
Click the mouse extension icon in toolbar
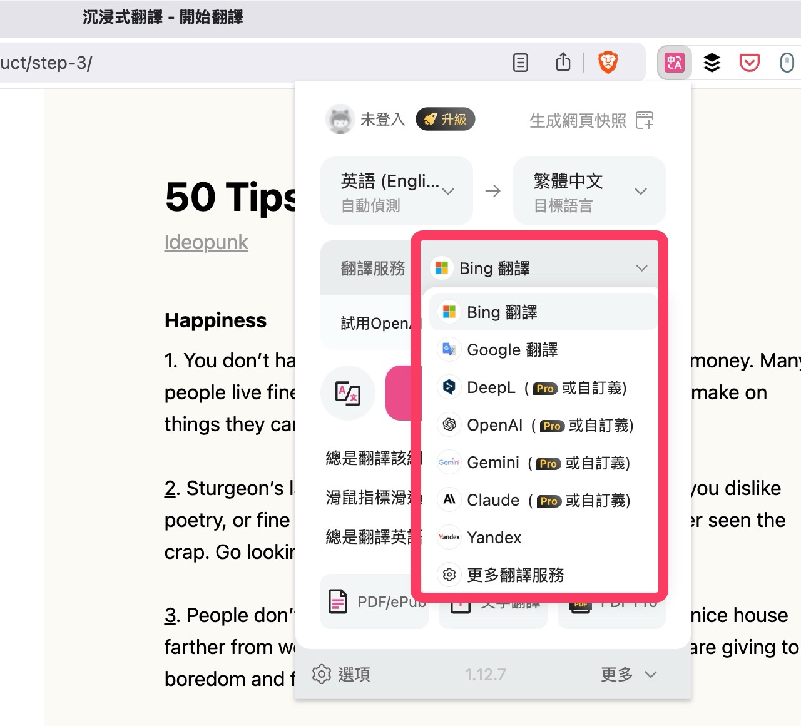[x=787, y=63]
